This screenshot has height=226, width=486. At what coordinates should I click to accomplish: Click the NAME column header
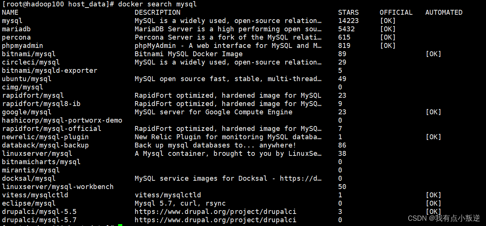10,12
